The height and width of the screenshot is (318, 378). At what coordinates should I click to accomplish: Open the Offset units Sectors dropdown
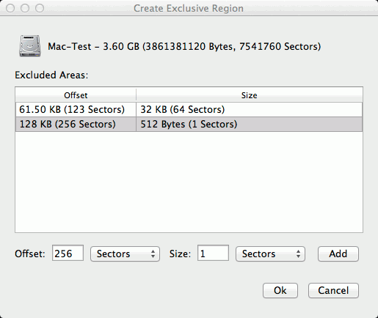125,254
